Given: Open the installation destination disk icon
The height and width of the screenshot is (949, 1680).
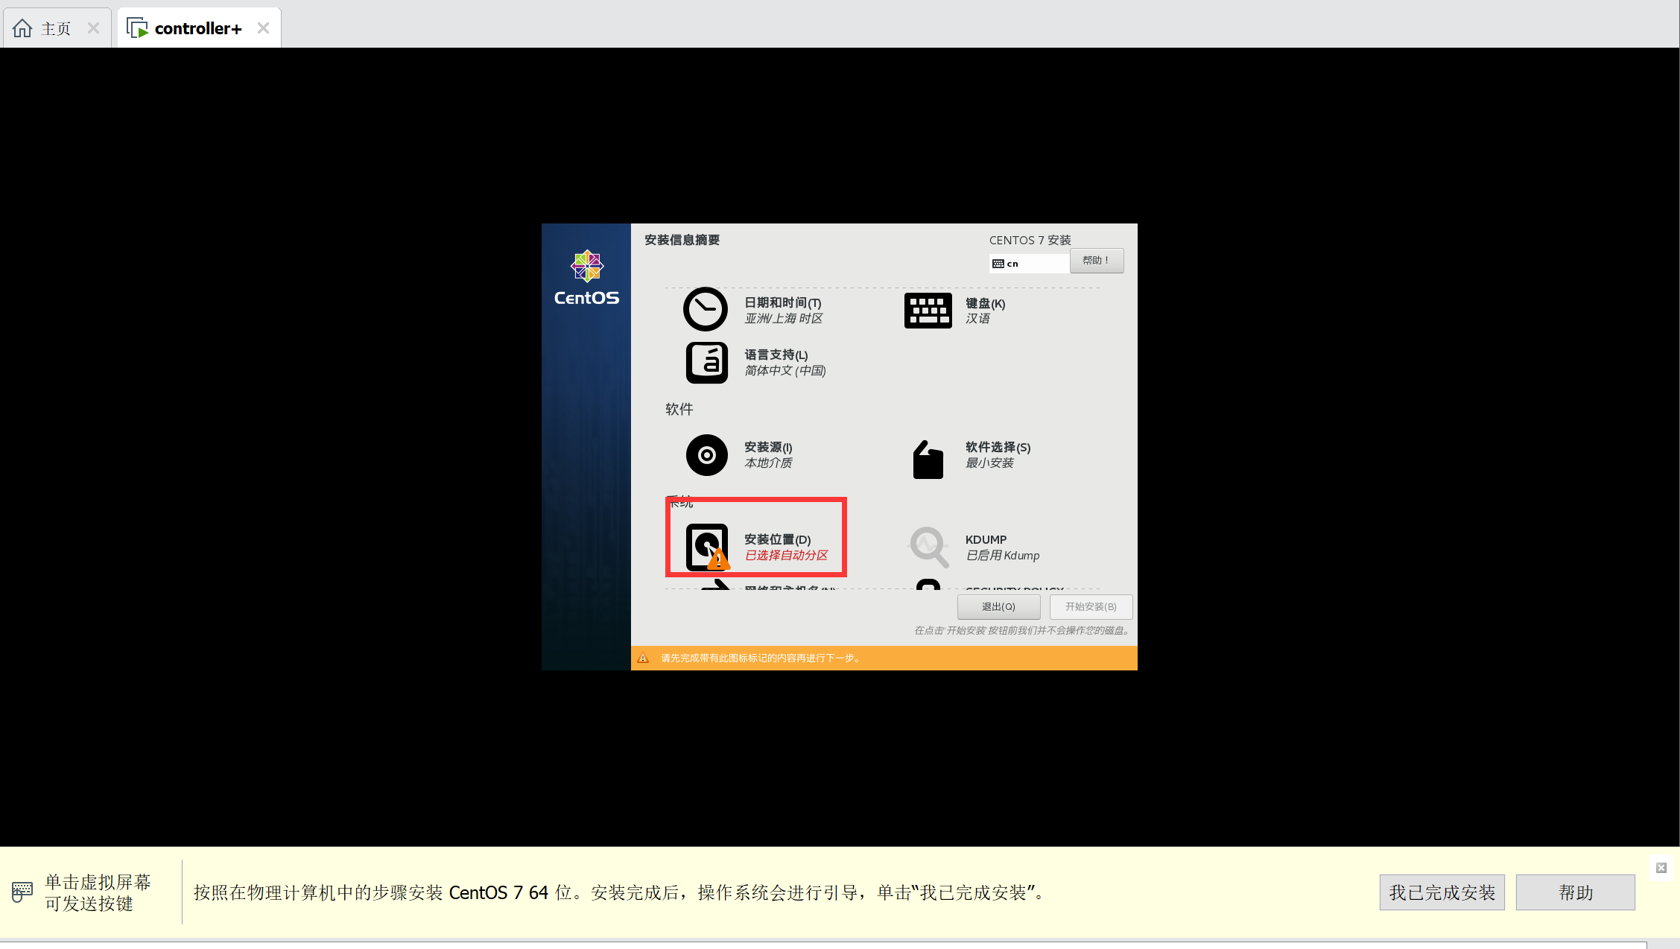Looking at the screenshot, I should (x=707, y=547).
